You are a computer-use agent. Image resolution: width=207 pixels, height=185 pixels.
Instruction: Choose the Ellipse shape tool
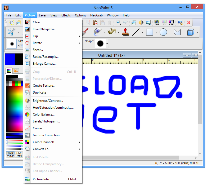coord(163,32)
